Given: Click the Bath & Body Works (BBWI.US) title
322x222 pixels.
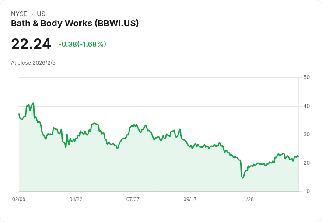Looking at the screenshot, I should tap(75, 24).
